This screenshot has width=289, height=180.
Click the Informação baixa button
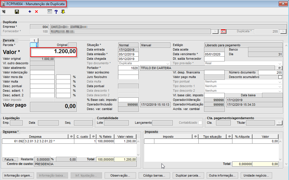pyautogui.click(x=52, y=175)
